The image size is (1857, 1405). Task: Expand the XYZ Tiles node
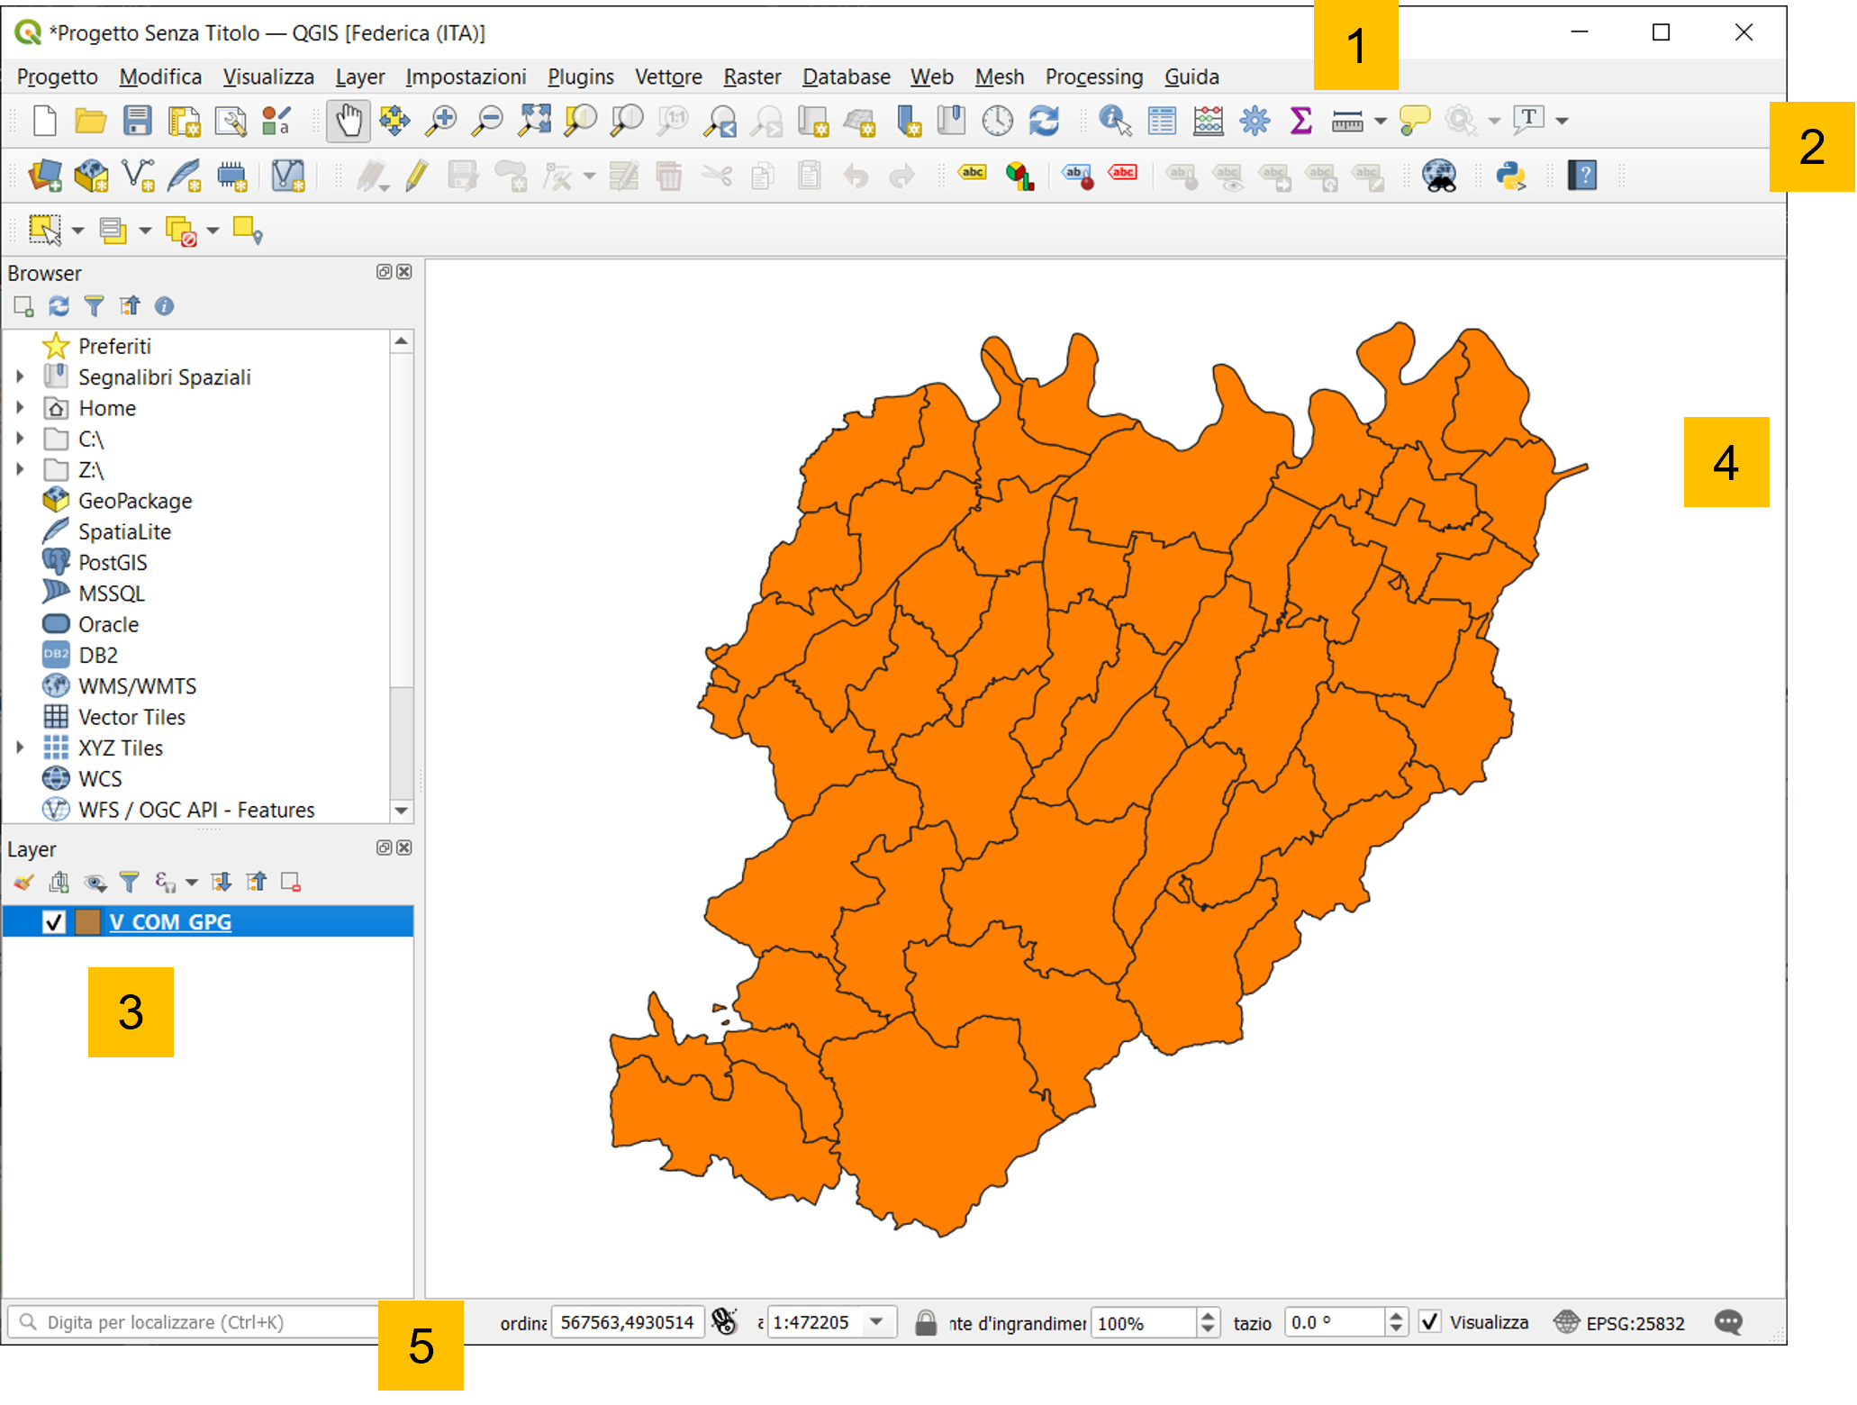20,748
